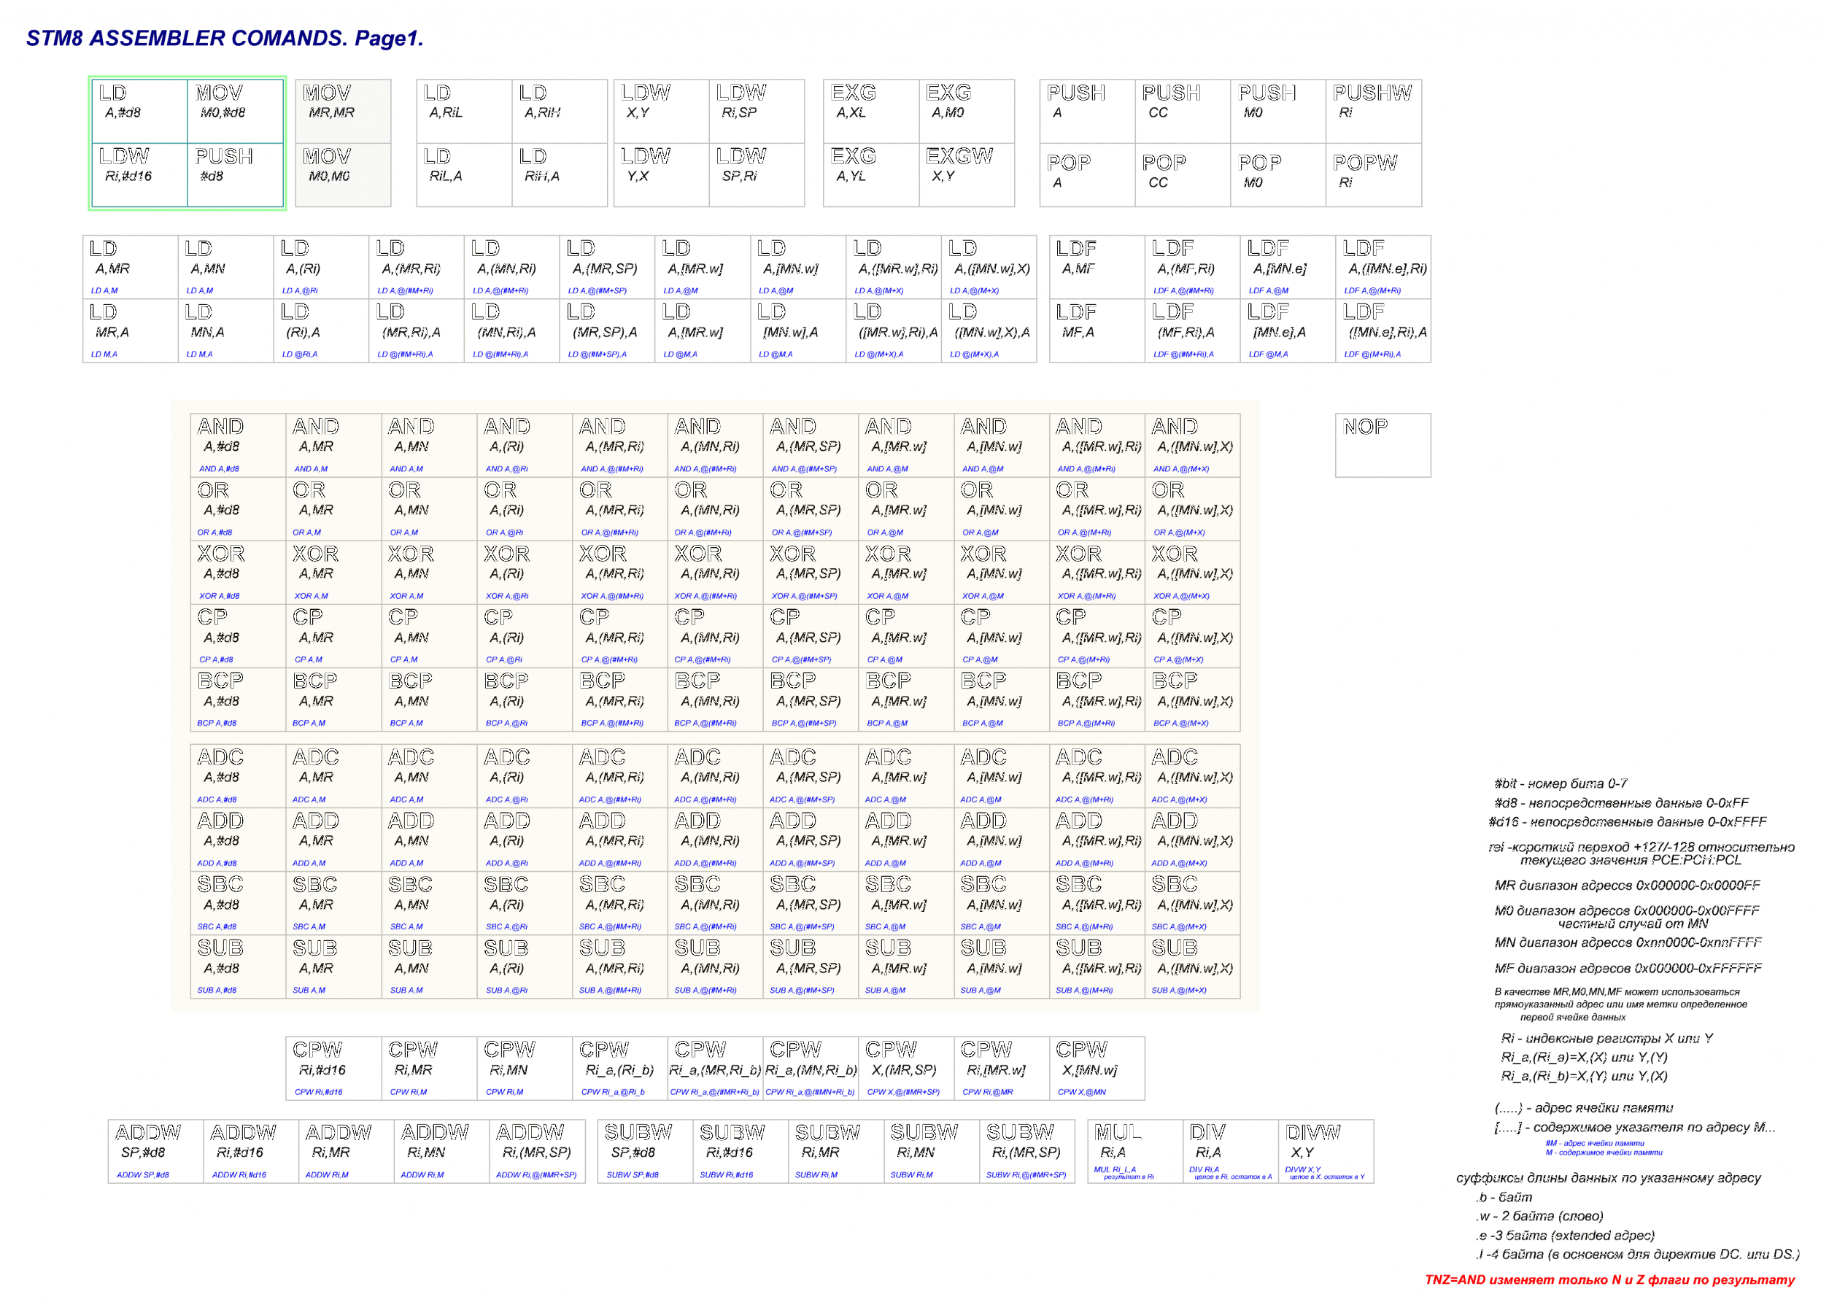This screenshot has width=1829, height=1313.
Task: Click the DIVW X,Y cell
Action: [1325, 1150]
